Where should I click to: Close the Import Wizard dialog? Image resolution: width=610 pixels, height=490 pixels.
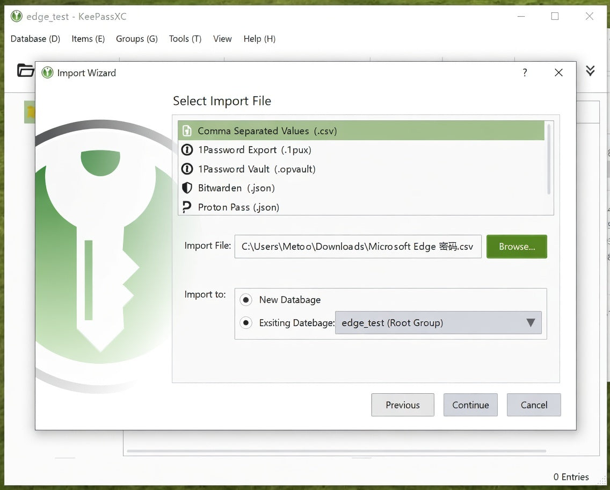558,73
